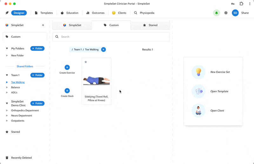The height and width of the screenshot is (164, 254).
Task: Open the Sidelying exercise thumbnail
Action: (x=97, y=81)
